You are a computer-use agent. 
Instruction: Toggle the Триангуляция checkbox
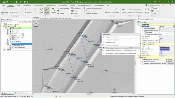tap(8, 30)
